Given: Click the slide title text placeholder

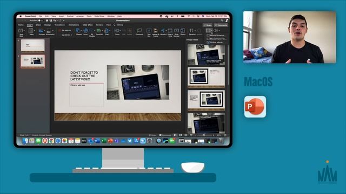Looking at the screenshot, I should (x=84, y=76).
